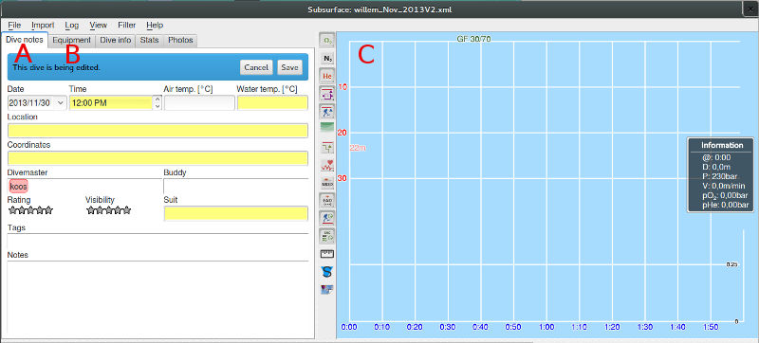Screen dimensions: 759x343
Task: Toggle the N₂ partial pressure graph button
Action: point(327,58)
